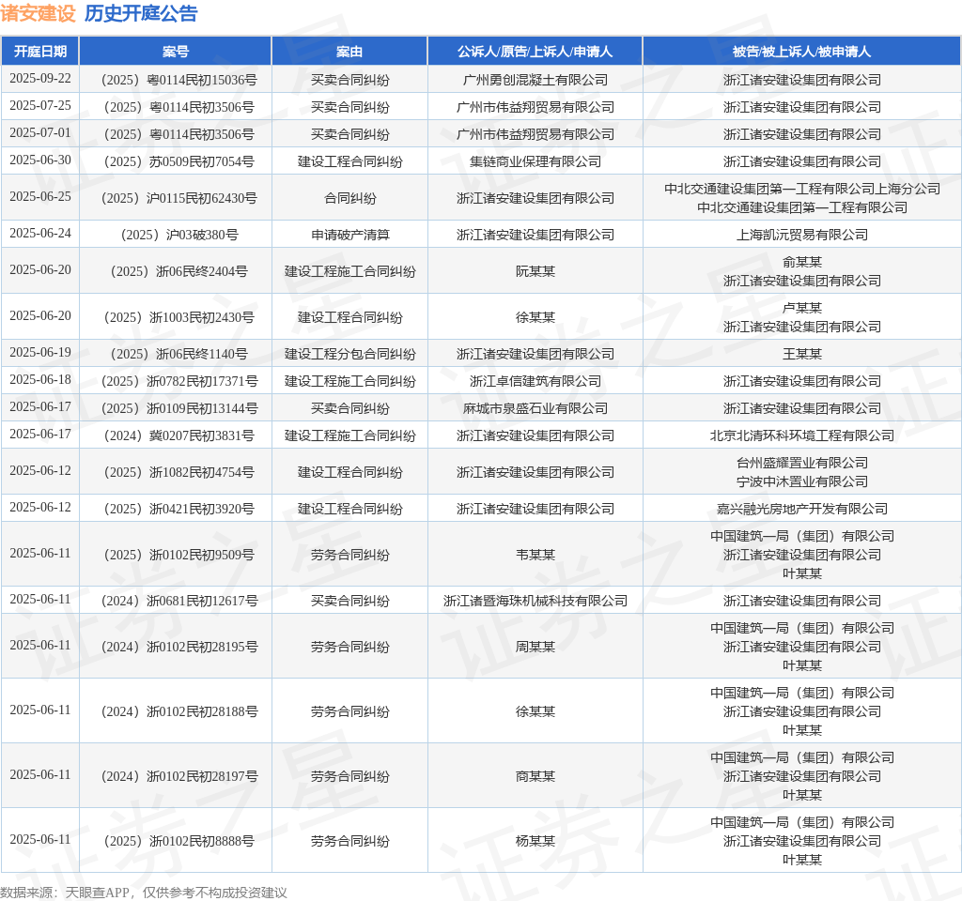This screenshot has height=901, width=962.
Task: Click defendant 上海凯沅贸易有限公司
Action: tap(802, 235)
